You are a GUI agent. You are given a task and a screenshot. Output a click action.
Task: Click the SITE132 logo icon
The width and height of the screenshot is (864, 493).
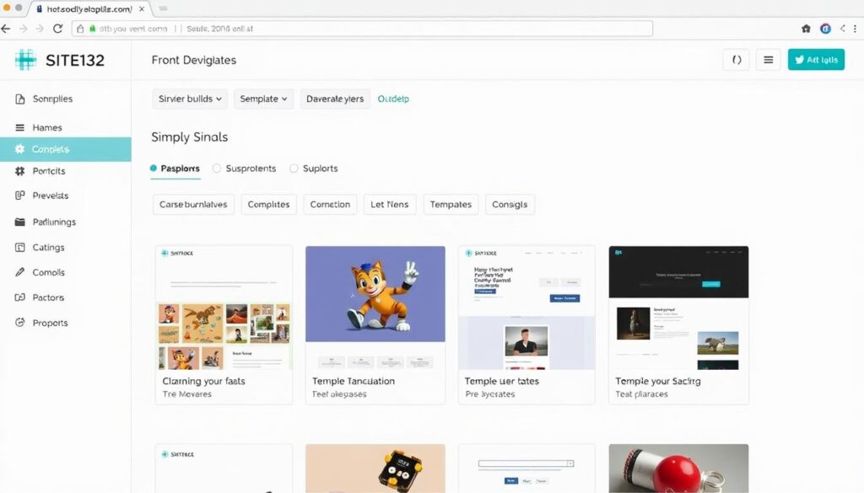[x=25, y=60]
